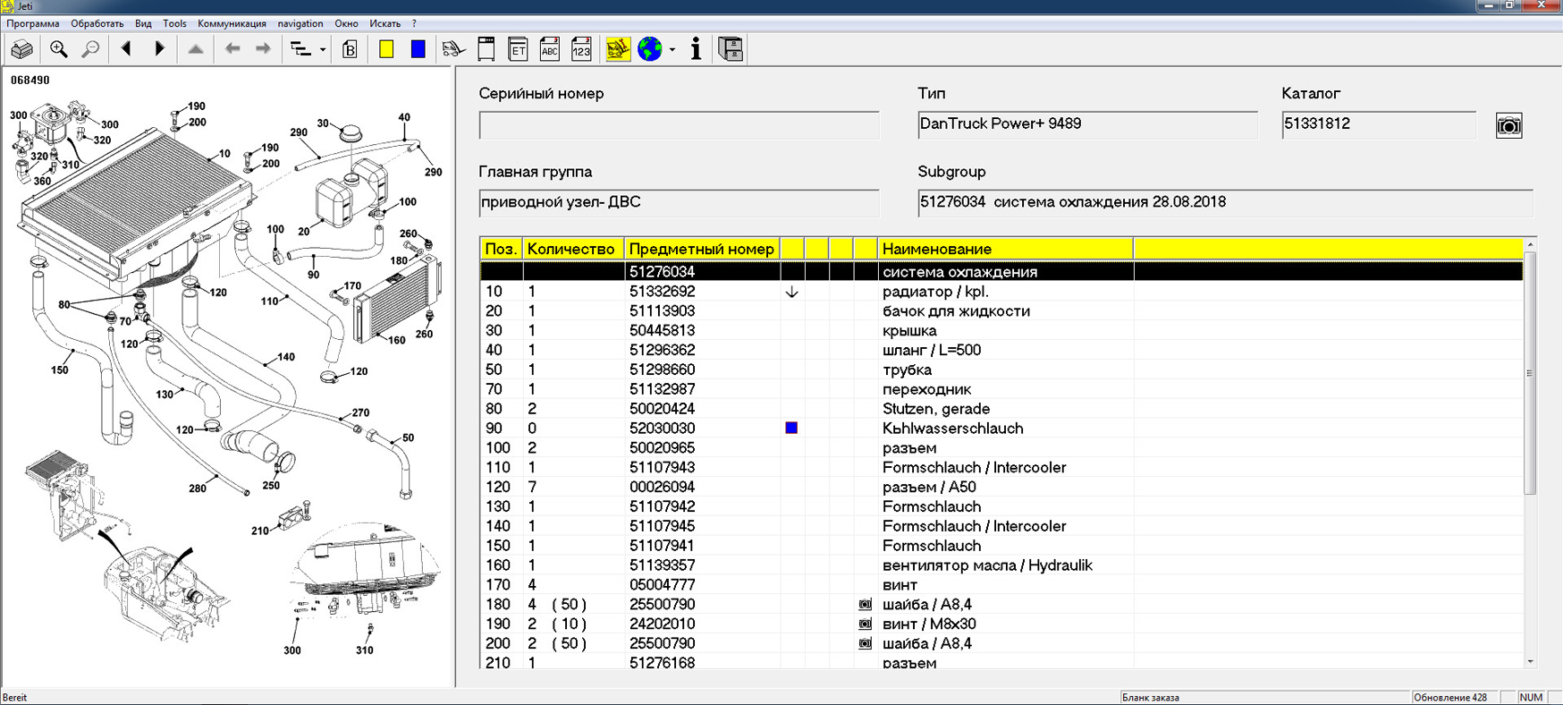The width and height of the screenshot is (1563, 705).
Task: Click the information 'i' icon
Action: (x=696, y=49)
